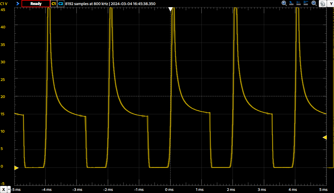Viewport: 334px width, 193px height.
Task: Click the C1 V axis label
Action: pyautogui.click(x=4, y=4)
